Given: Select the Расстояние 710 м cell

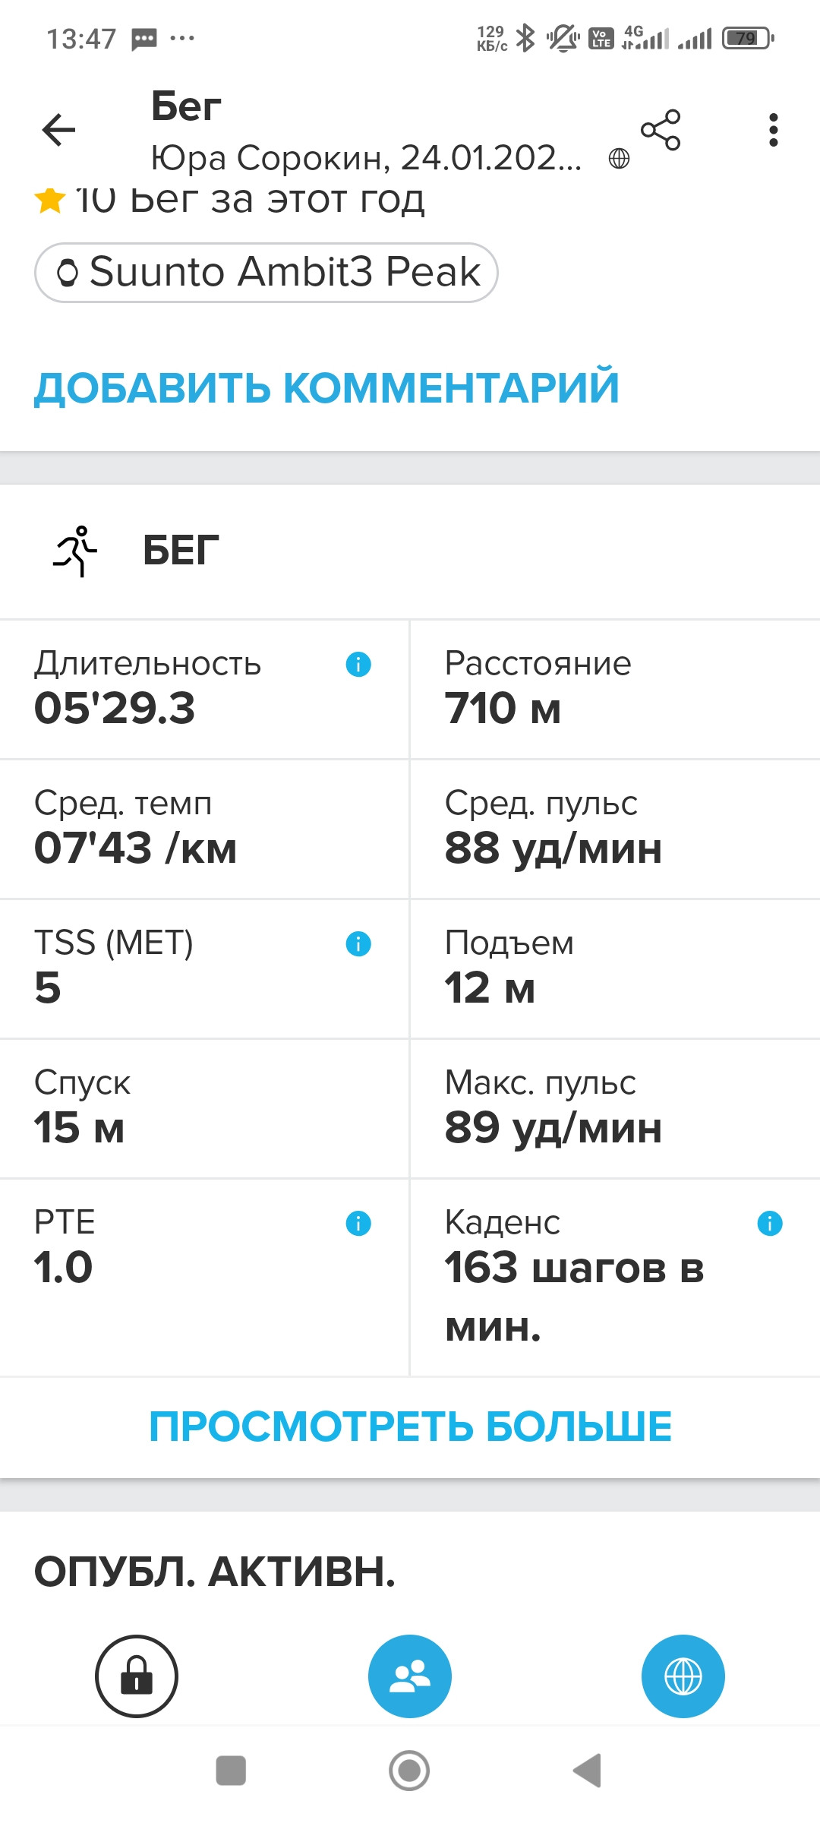Looking at the screenshot, I should [x=615, y=689].
